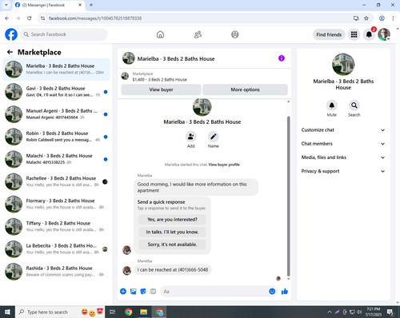Viewport: 400px width, 318px height.
Task: Attach a file using the photo icon
Action: pyautogui.click(x=133, y=292)
